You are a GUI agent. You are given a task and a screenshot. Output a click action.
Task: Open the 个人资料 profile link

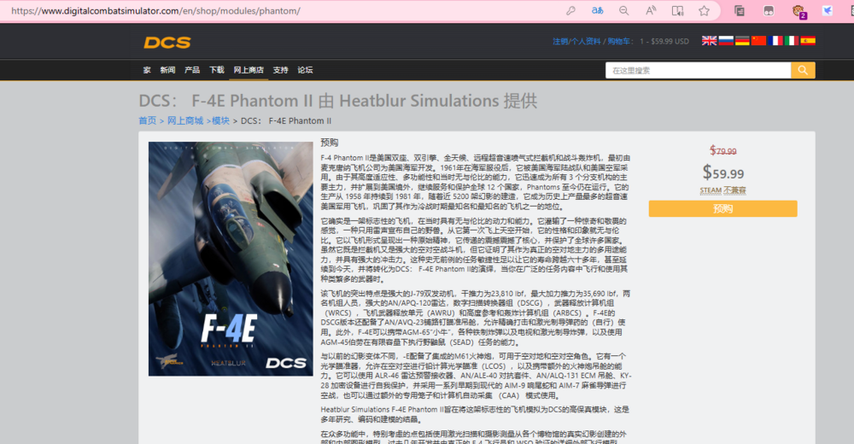586,41
